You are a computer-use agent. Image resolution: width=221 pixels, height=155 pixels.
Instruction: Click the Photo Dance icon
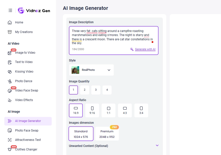click(x=10, y=81)
